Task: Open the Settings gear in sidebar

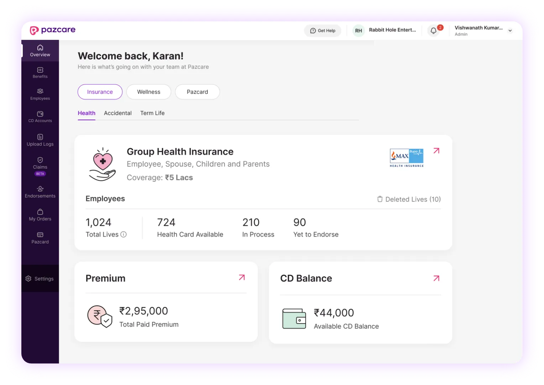Action: coord(40,279)
